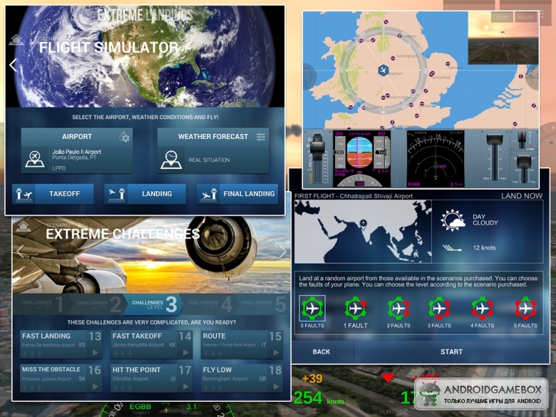Click the navigation display showing EGBB

point(436,158)
